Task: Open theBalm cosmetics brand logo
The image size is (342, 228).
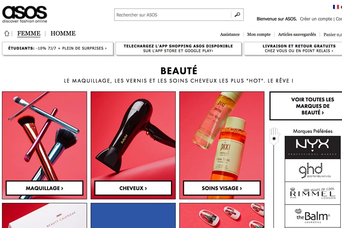Action: coord(313,216)
